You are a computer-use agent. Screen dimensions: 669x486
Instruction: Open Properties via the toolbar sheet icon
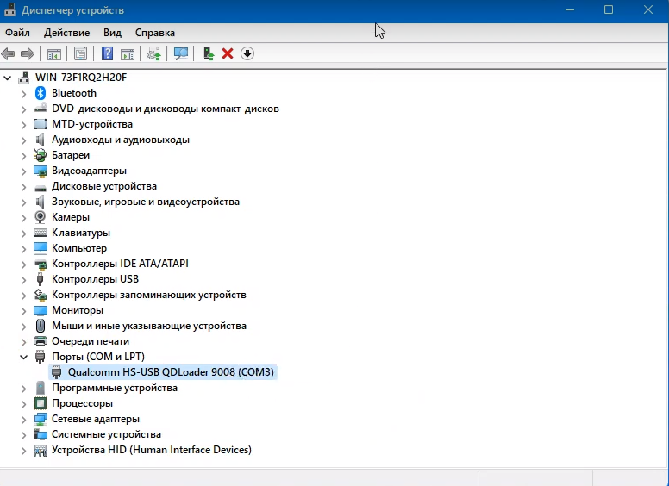point(80,53)
